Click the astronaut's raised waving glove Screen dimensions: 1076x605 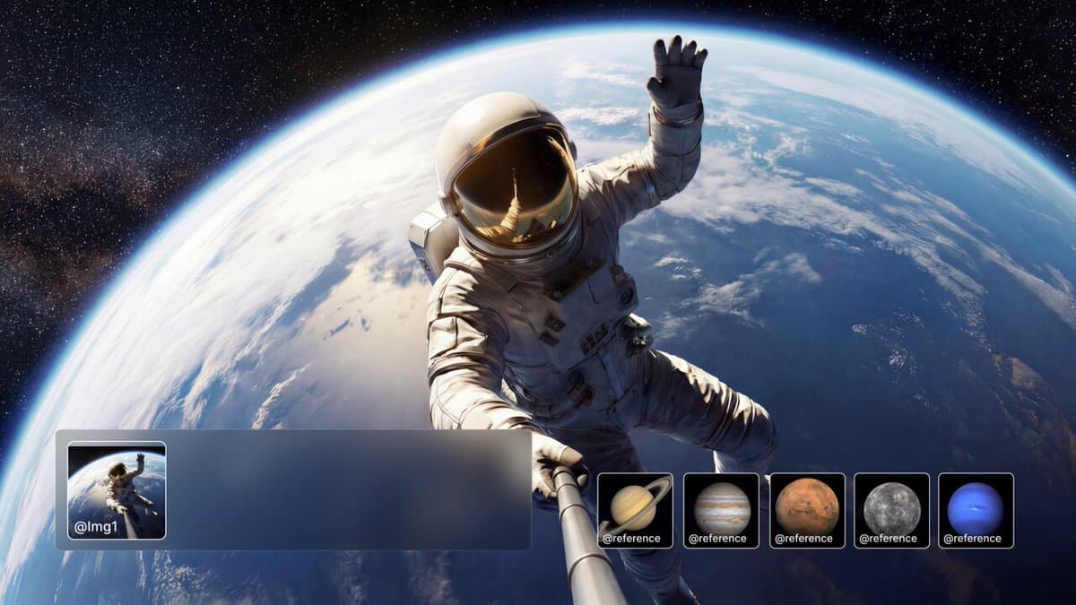[x=677, y=72]
